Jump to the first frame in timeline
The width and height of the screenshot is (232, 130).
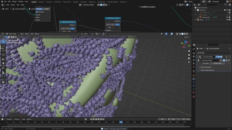point(91,119)
